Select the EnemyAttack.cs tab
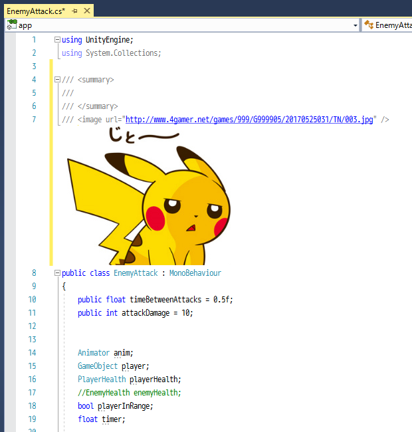The width and height of the screenshot is (412, 432). click(x=36, y=11)
